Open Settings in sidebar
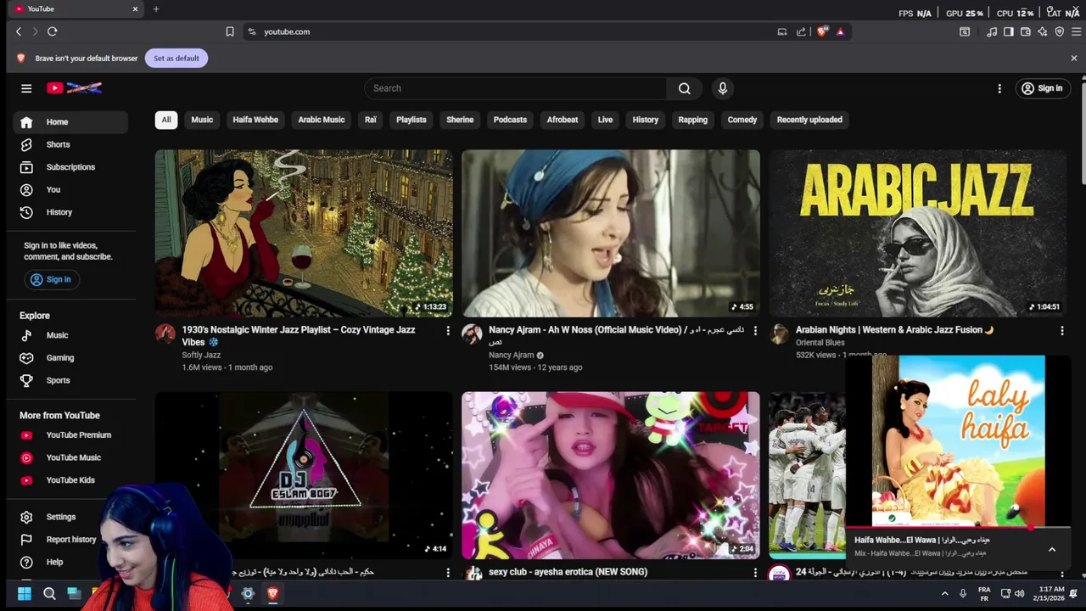 70,517
